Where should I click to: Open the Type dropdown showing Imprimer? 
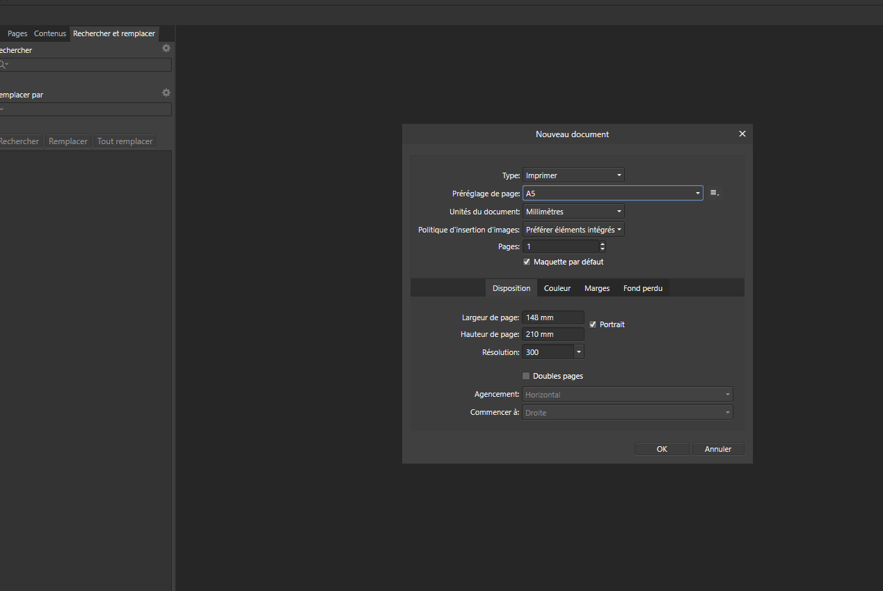tap(573, 175)
